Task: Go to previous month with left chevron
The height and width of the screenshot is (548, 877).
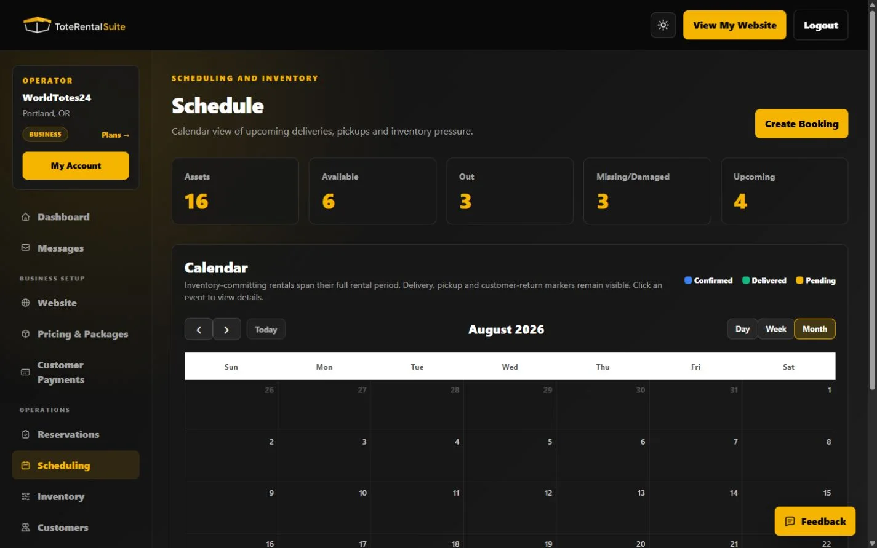Action: click(199, 329)
